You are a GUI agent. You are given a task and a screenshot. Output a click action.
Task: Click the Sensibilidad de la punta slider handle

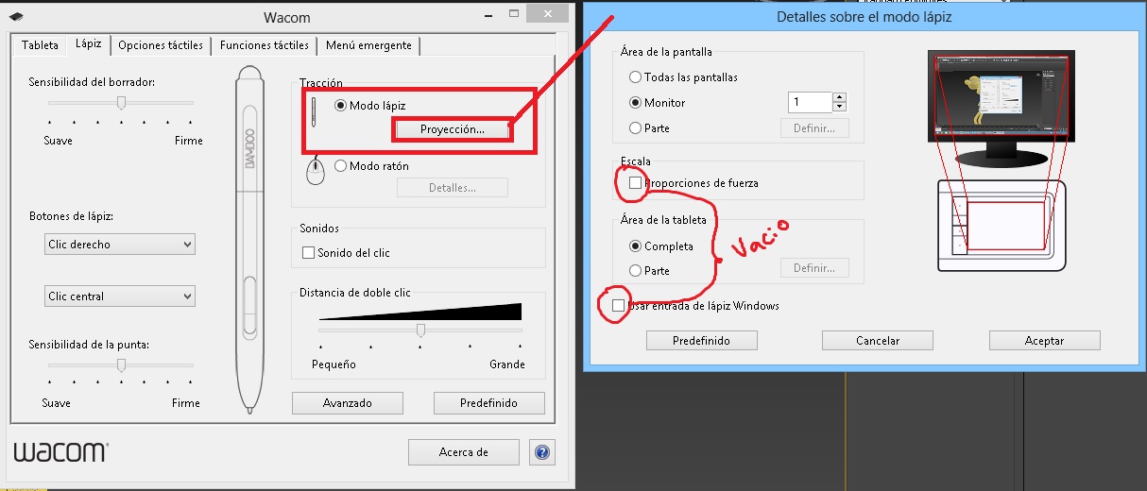[x=121, y=365]
